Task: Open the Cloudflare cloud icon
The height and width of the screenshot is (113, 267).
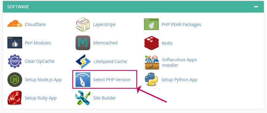Action: pyautogui.click(x=15, y=24)
